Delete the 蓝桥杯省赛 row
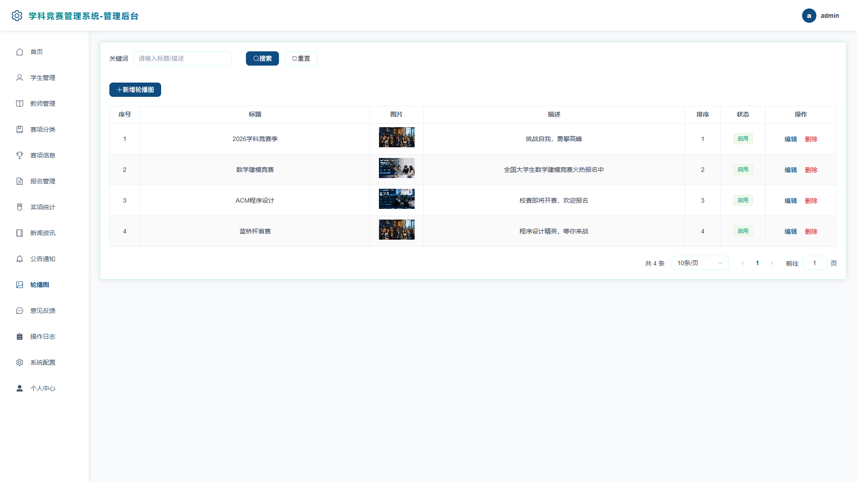The image size is (857, 482). tap(811, 231)
